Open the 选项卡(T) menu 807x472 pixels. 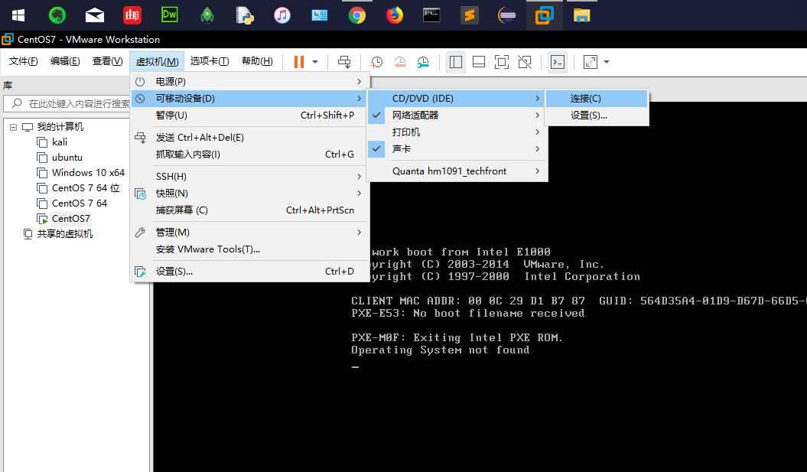tap(210, 61)
